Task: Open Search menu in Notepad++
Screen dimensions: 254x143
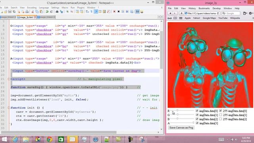Action: [14, 8]
